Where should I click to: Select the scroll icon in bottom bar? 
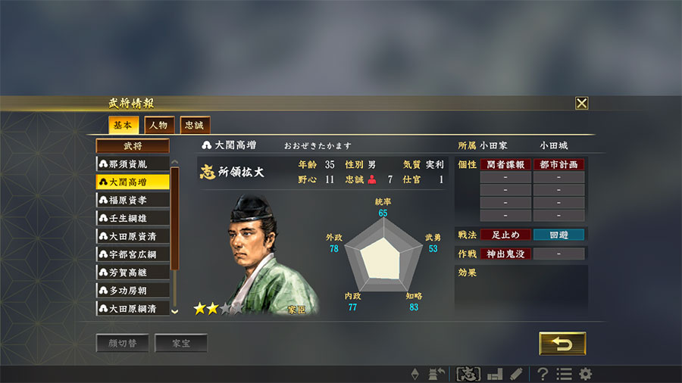pos(516,374)
